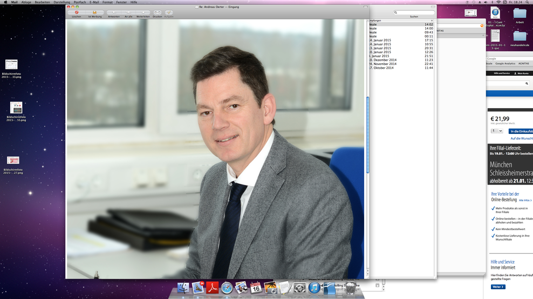Open the Postfach menu
Screen dimensions: 533x299
[x=80, y=2]
